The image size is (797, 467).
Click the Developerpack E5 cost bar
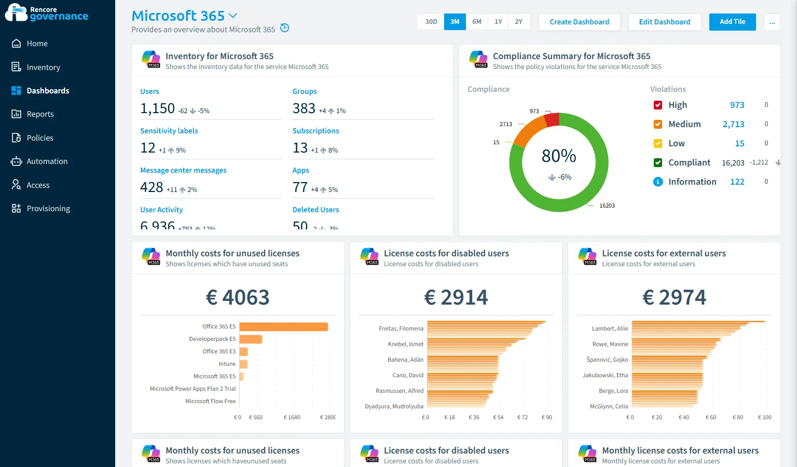pyautogui.click(x=251, y=339)
